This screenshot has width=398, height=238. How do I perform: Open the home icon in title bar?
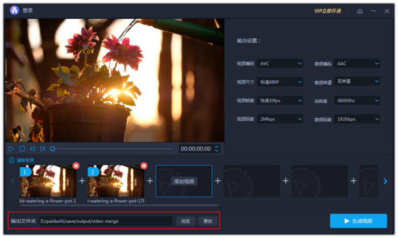click(x=360, y=11)
